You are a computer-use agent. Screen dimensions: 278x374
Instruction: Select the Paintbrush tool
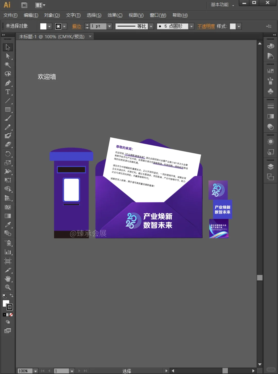[x=8, y=118]
